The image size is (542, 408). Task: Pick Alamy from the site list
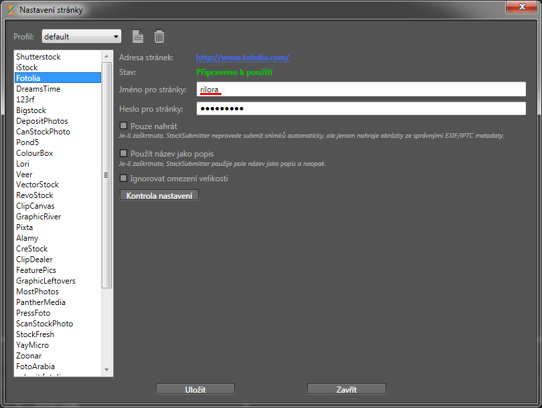point(58,238)
